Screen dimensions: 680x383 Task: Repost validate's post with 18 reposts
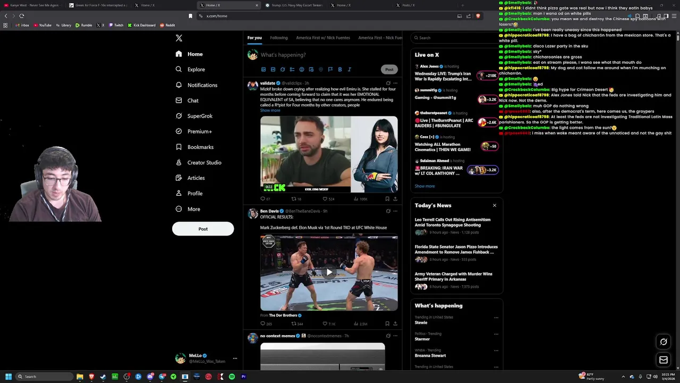coord(296,199)
